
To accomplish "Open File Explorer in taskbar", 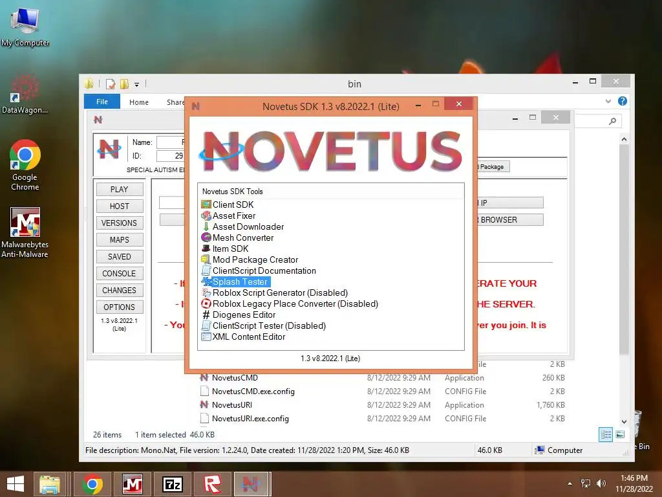I will pyautogui.click(x=50, y=484).
